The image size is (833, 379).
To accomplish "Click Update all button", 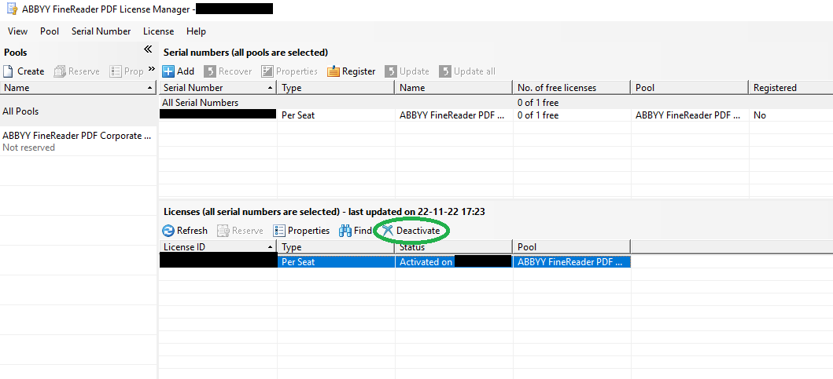I will point(467,71).
